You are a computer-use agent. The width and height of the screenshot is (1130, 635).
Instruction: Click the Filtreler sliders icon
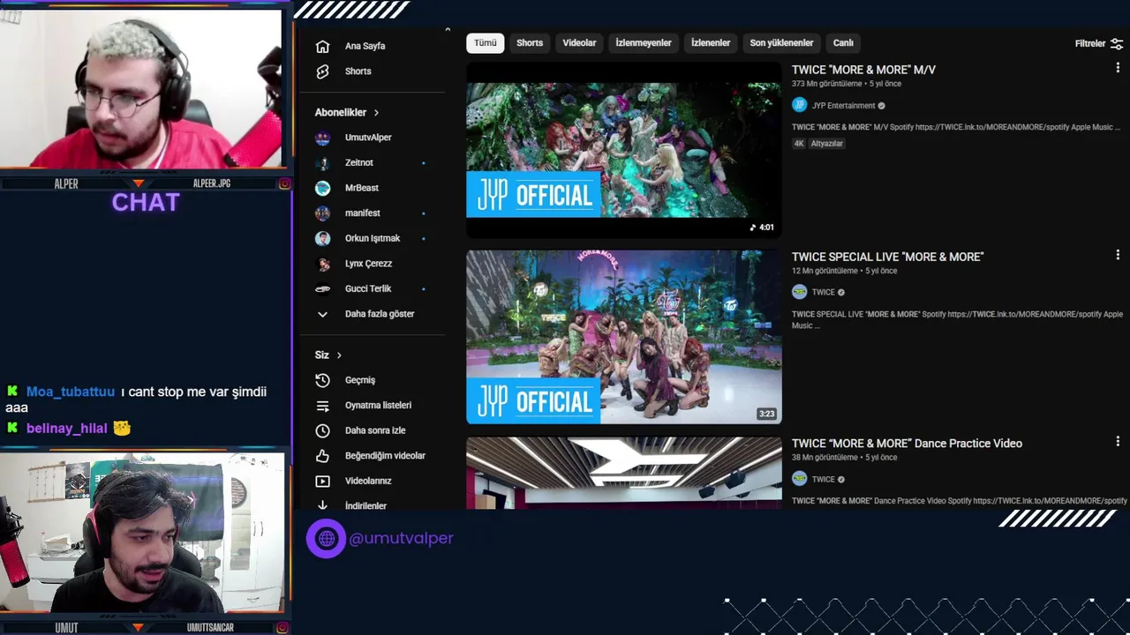(x=1117, y=43)
